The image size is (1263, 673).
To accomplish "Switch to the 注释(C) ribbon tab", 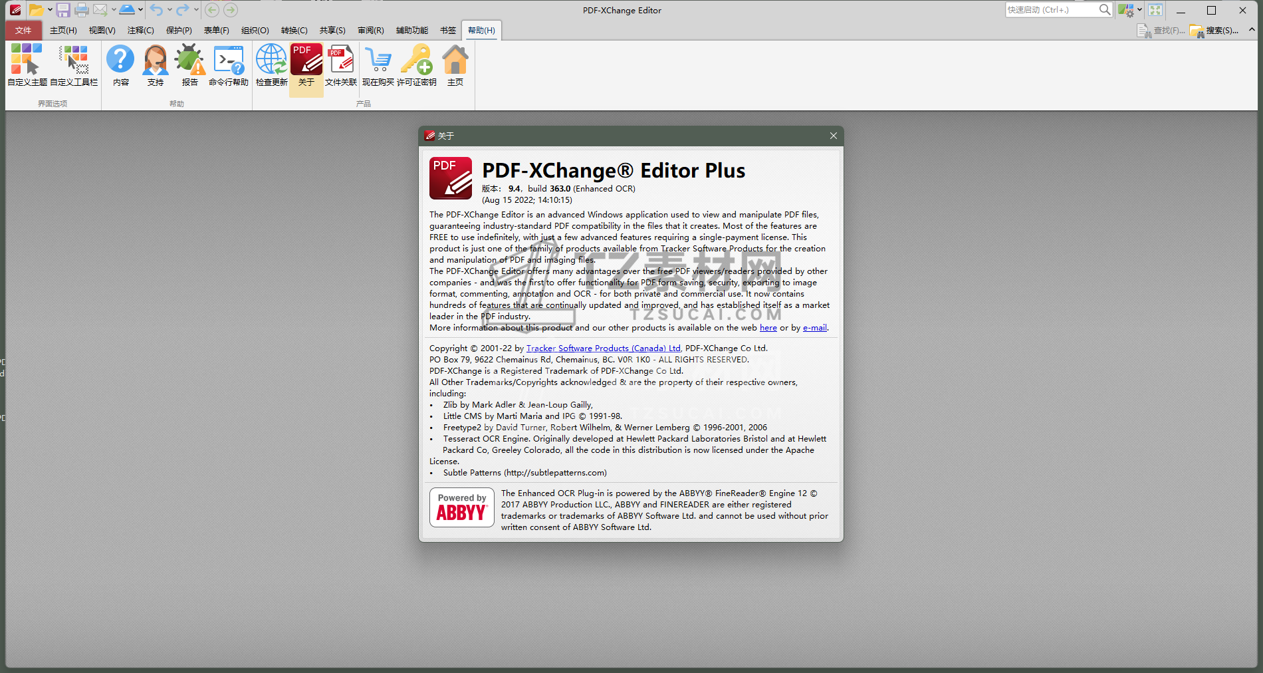I will coord(140,31).
